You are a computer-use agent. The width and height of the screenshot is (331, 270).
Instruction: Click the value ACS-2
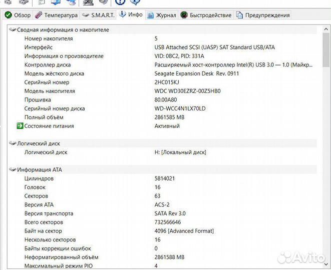pos(162,205)
